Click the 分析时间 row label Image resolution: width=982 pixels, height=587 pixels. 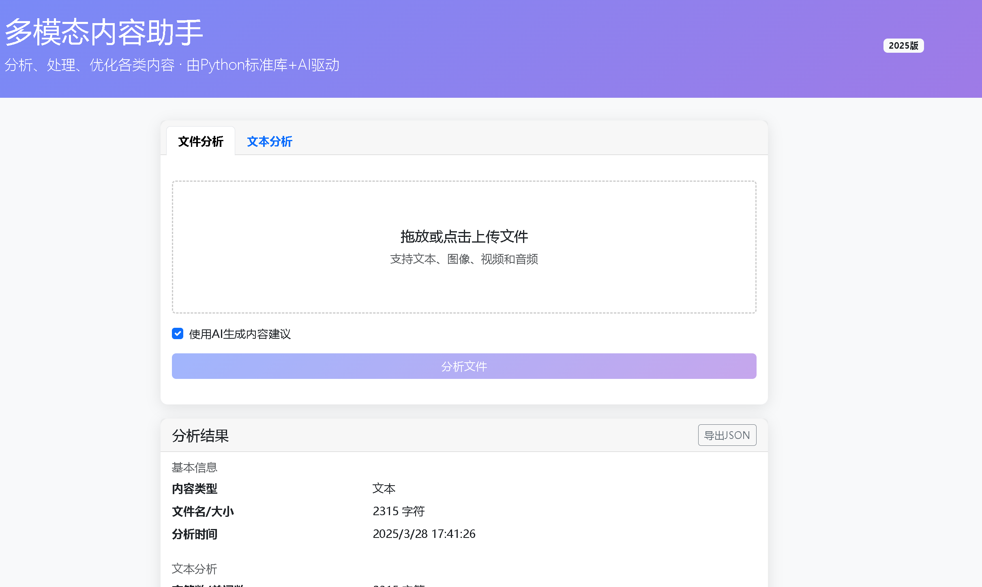pyautogui.click(x=195, y=534)
